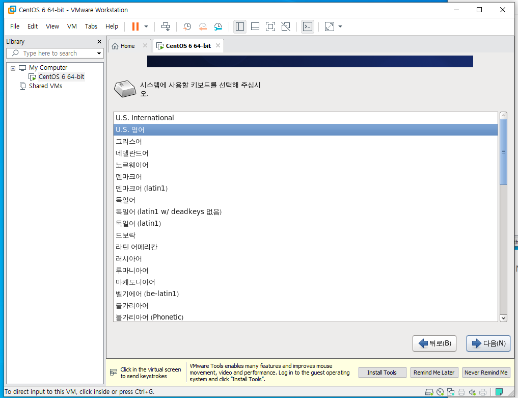Open the File menu

[15, 26]
